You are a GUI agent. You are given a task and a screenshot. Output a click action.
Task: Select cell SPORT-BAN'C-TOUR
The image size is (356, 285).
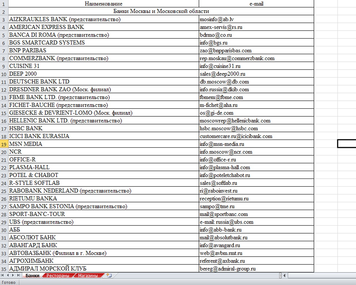103,214
